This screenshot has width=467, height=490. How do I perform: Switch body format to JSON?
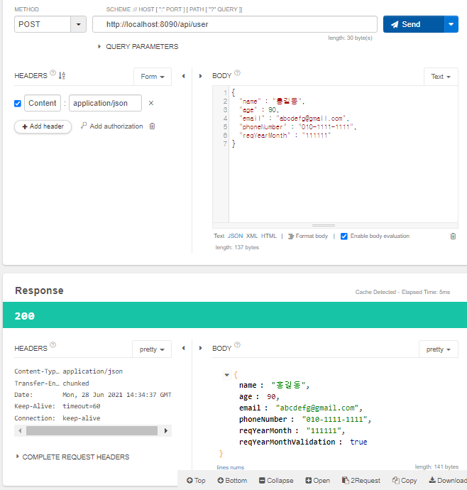pyautogui.click(x=235, y=236)
